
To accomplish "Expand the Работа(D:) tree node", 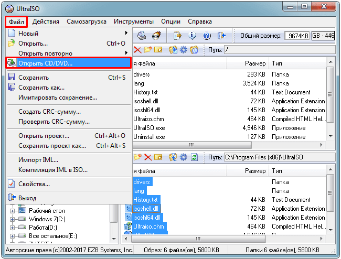I will coord(13,228).
